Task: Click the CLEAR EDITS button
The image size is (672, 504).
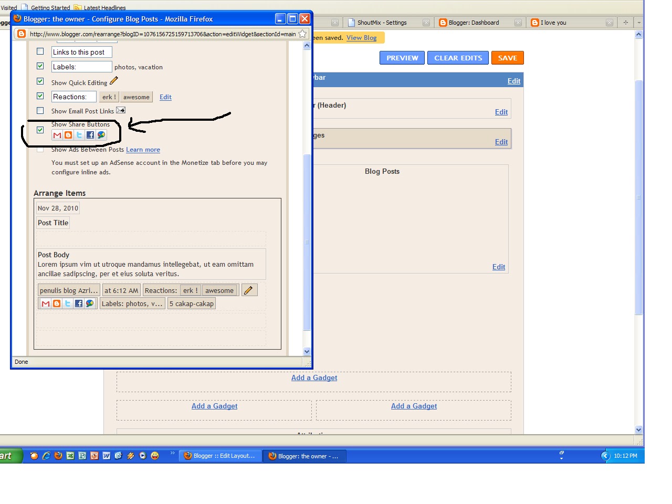Action: point(458,58)
